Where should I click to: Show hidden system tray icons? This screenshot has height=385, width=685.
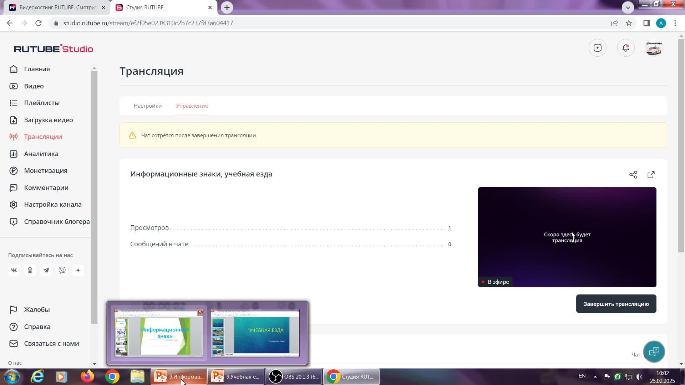(595, 376)
